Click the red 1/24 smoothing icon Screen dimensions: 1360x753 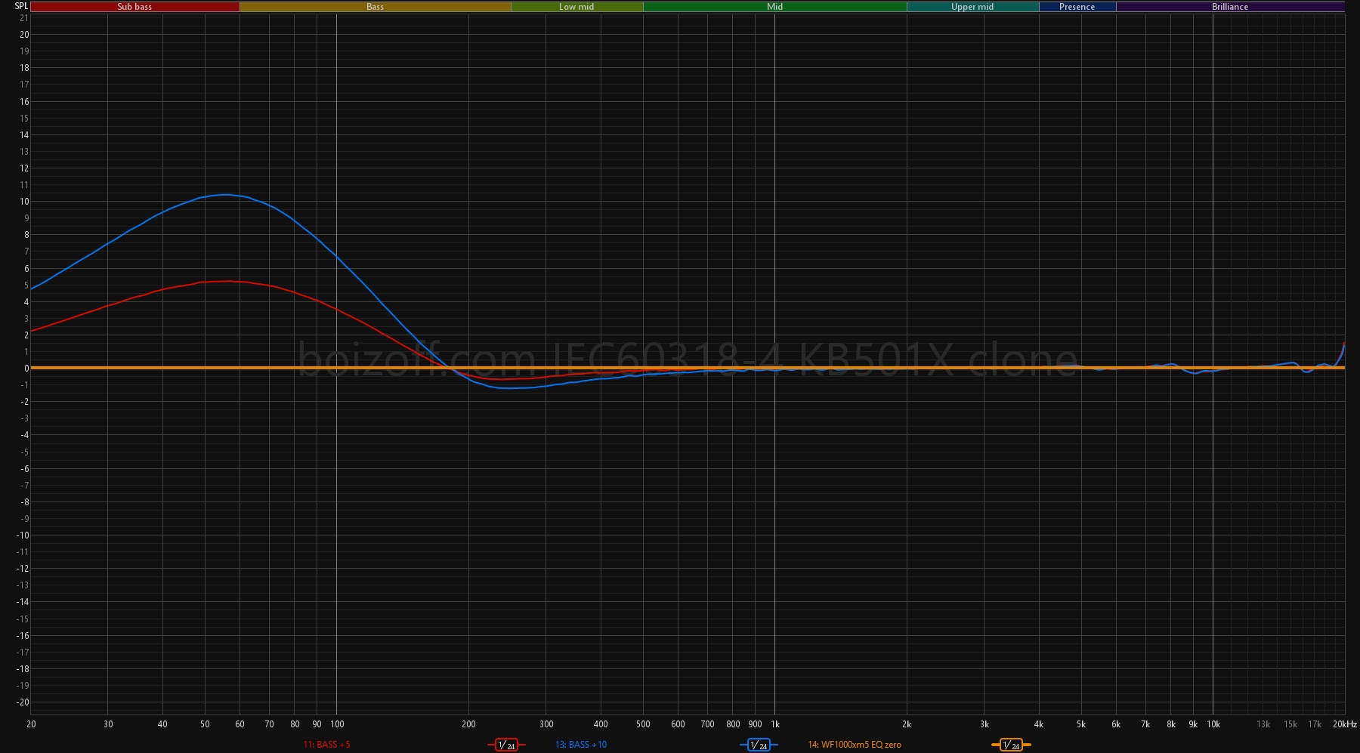506,745
